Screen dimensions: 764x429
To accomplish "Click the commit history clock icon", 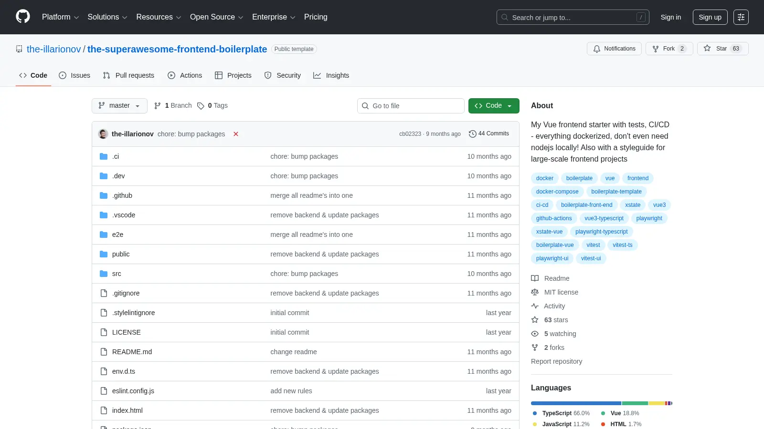I will 473,134.
